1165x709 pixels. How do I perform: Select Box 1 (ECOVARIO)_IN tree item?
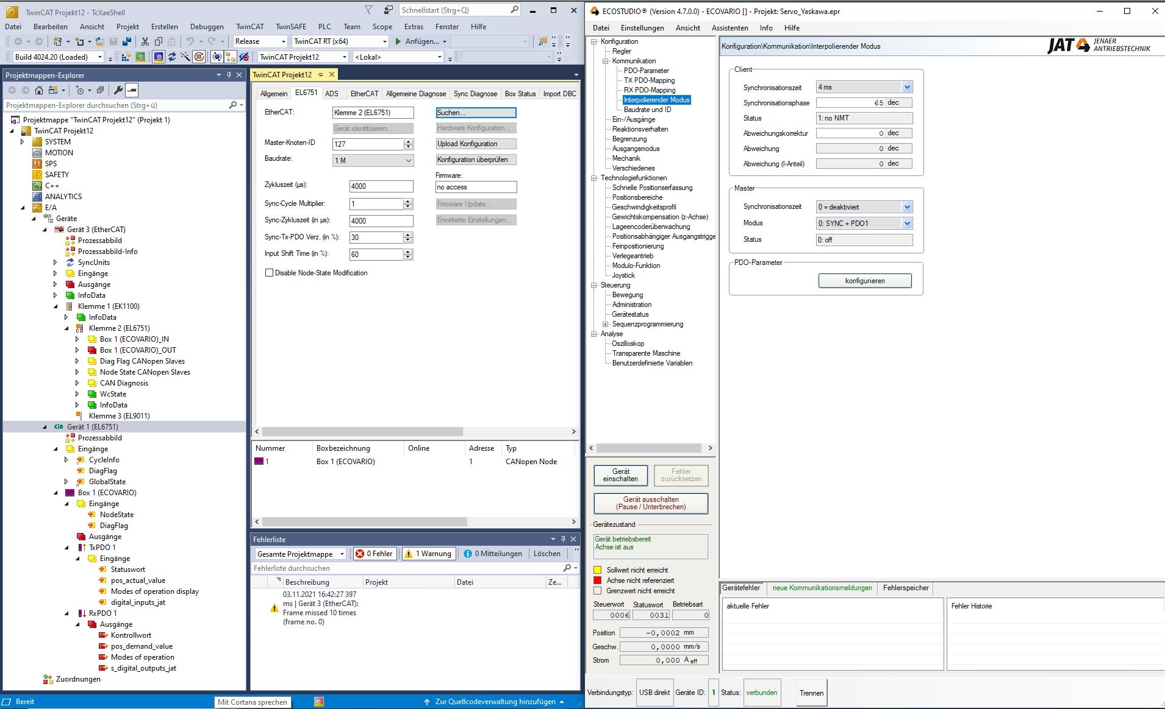click(x=134, y=339)
